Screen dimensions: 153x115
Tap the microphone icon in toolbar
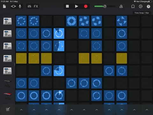pyautogui.click(x=20, y=6)
